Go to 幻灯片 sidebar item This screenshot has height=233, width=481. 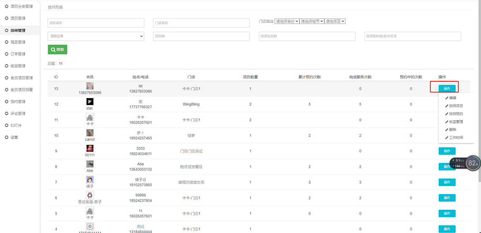[16, 125]
